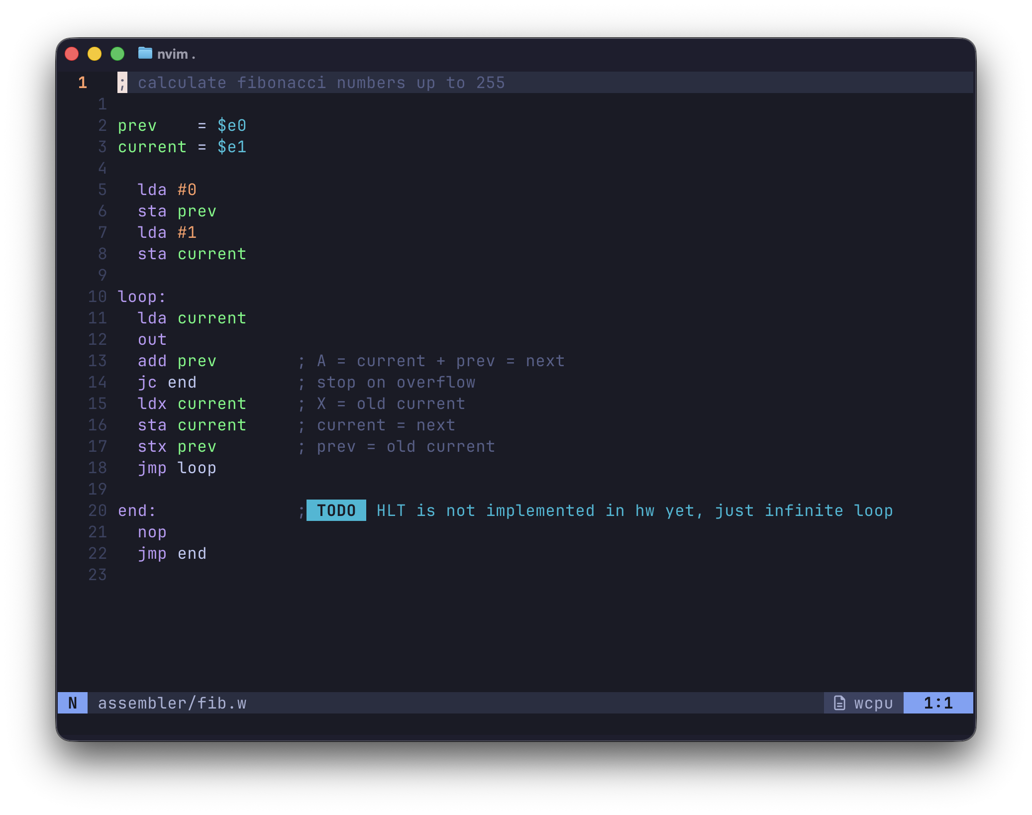Click the green zoom traffic light button

point(118,53)
